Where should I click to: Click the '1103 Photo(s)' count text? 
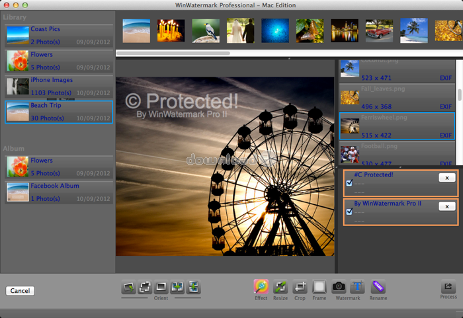coord(51,93)
